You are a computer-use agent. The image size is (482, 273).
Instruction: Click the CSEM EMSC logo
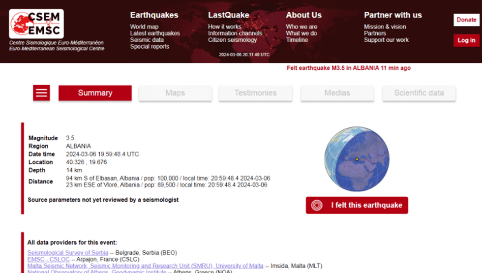tap(36, 24)
